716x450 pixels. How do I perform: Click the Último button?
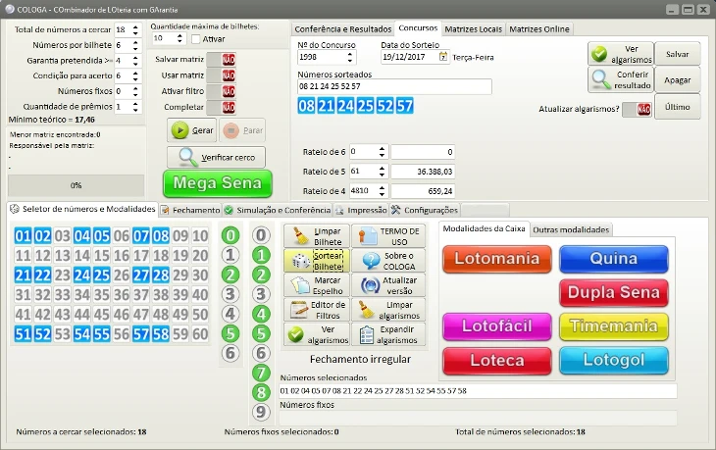click(x=677, y=107)
